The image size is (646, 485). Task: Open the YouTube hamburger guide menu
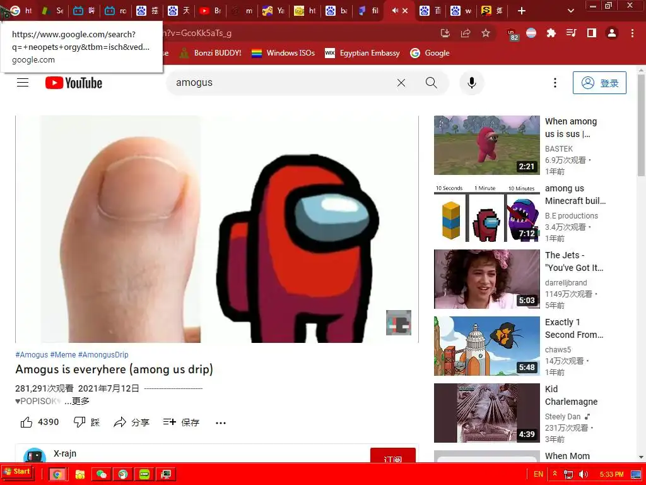click(23, 83)
